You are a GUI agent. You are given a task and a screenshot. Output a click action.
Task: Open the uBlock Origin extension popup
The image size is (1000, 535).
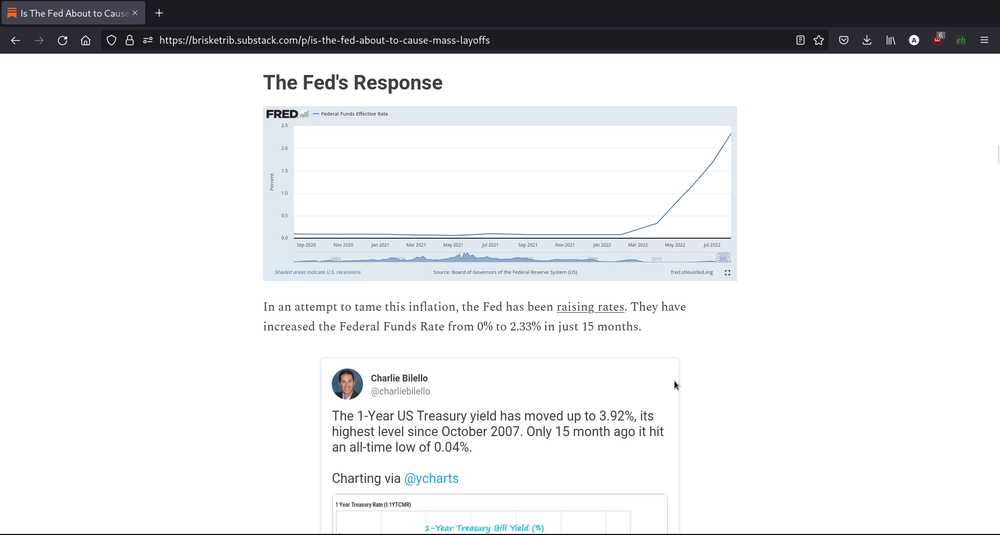click(x=938, y=41)
